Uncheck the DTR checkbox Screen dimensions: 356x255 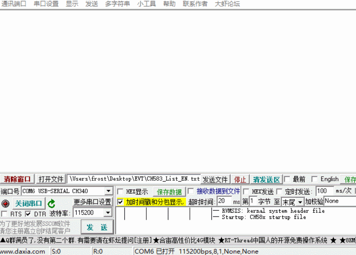[x=28, y=214]
